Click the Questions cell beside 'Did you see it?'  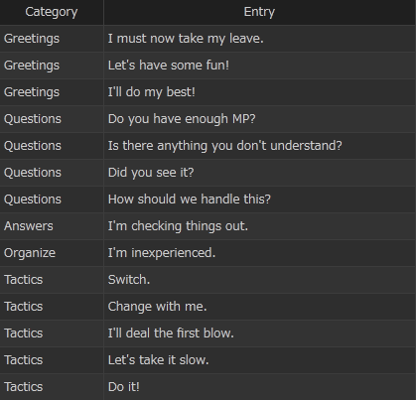click(52, 173)
